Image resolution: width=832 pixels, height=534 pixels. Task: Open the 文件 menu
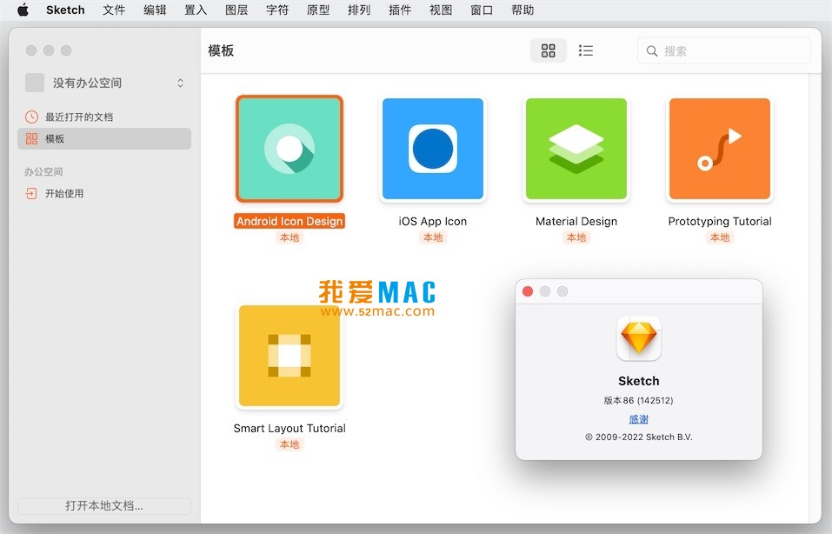[114, 10]
